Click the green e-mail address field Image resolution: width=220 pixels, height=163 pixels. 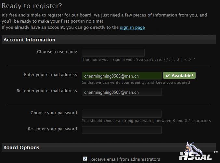tap(122, 76)
